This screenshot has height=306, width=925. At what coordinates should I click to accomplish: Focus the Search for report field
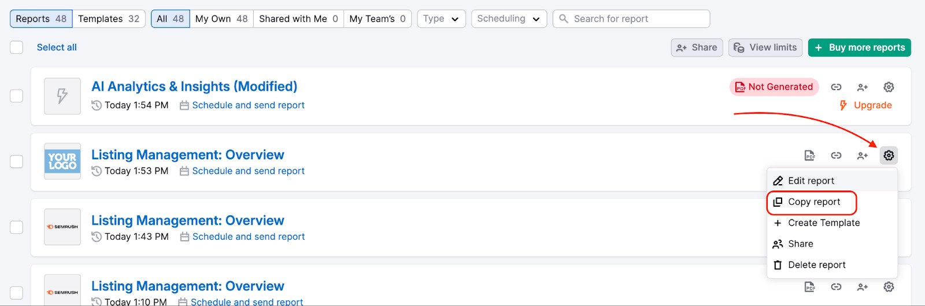point(636,18)
